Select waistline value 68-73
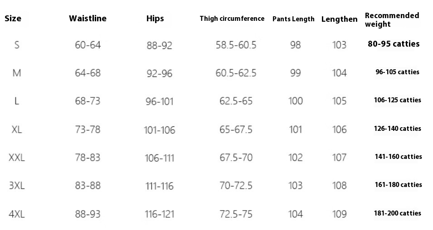The width and height of the screenshot is (433, 230). (88, 101)
